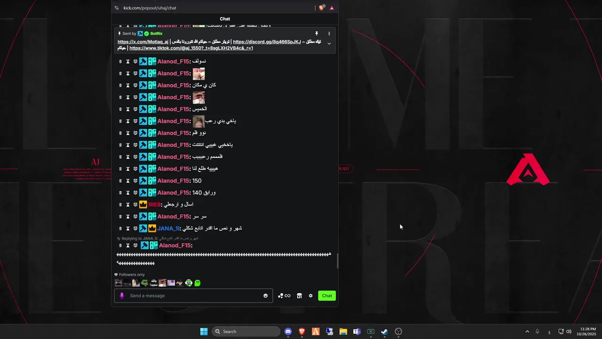Show hidden system tray icons
602x339 pixels.
click(527, 331)
